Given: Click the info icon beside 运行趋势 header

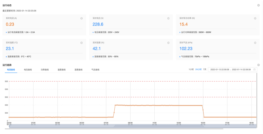Looking at the screenshot, I should [x=259, y=65].
